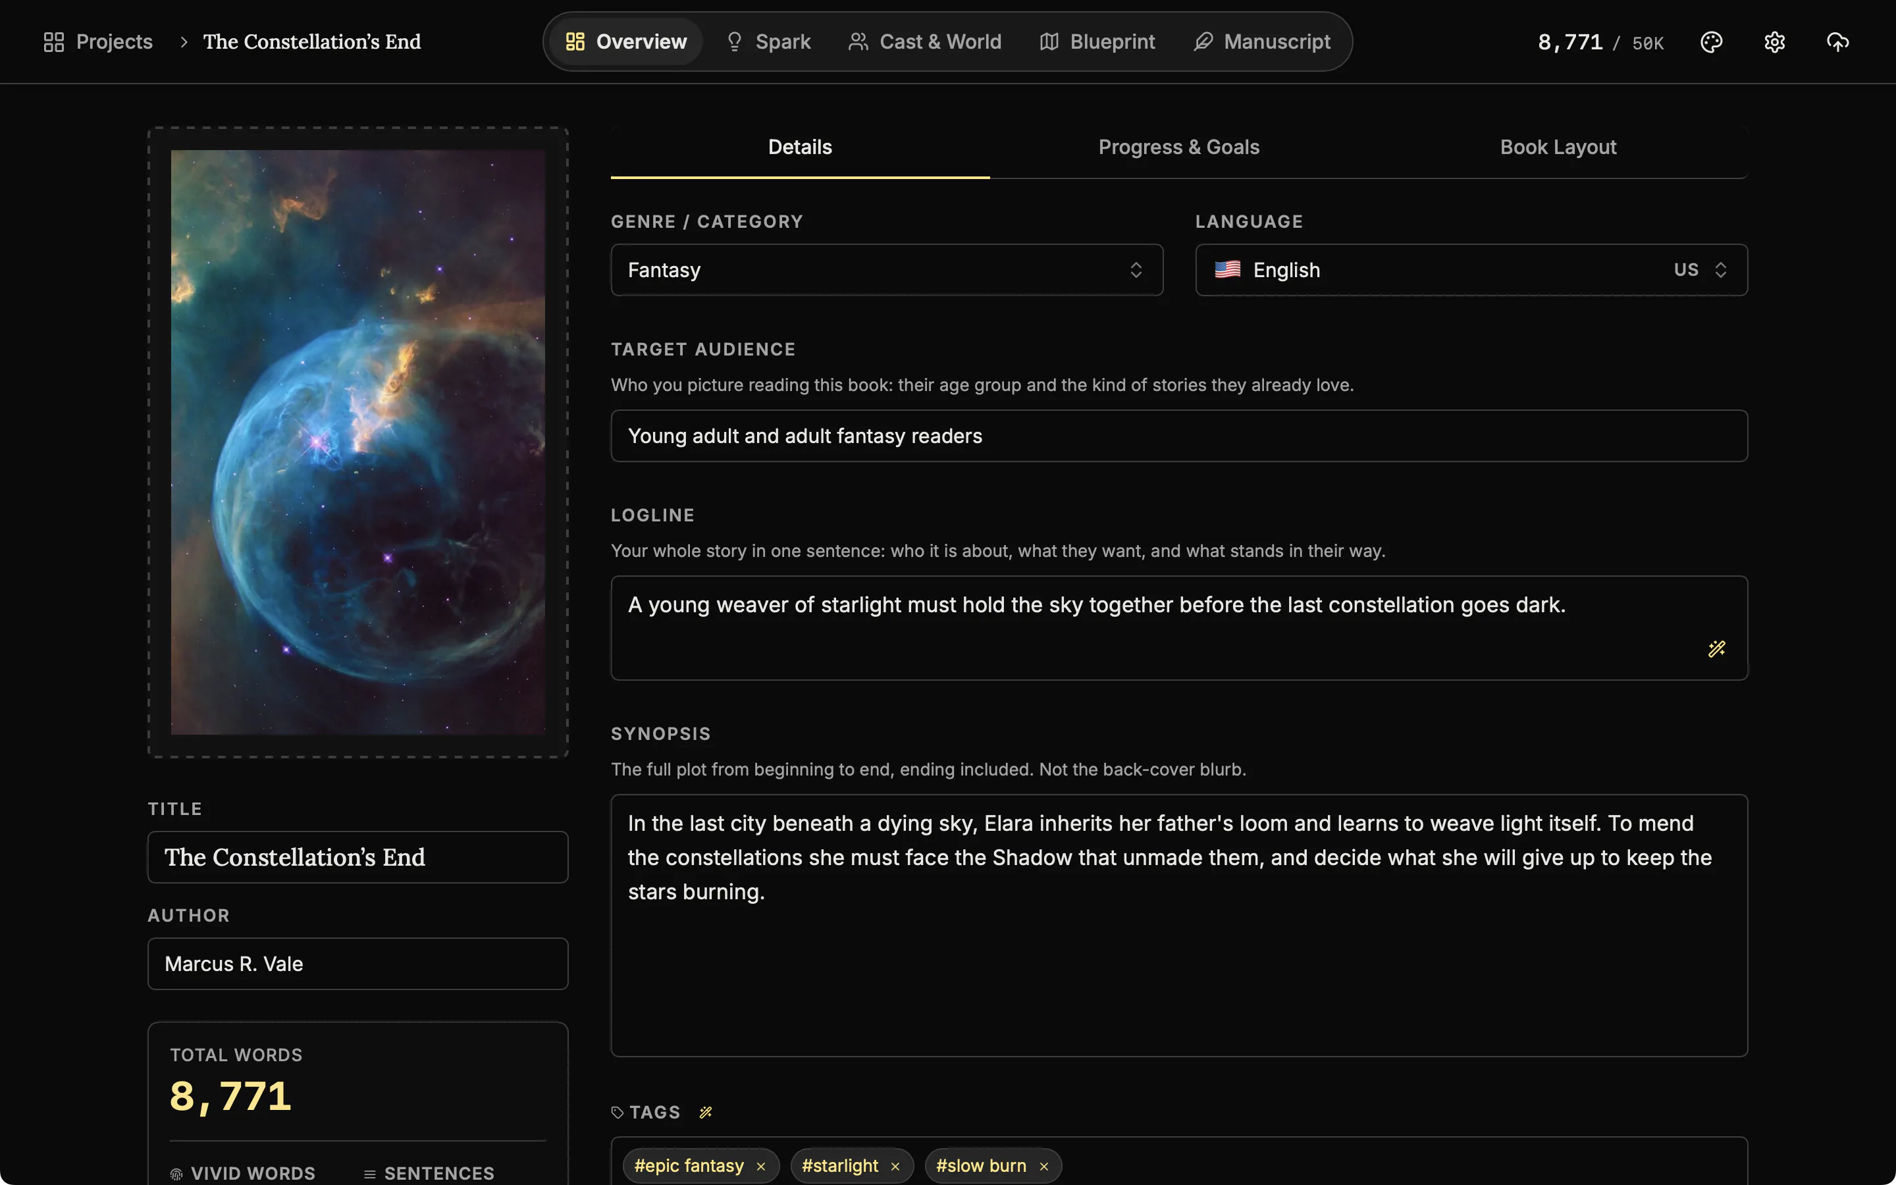
Task: Click the magic wand in Logline field
Action: [x=1716, y=649]
